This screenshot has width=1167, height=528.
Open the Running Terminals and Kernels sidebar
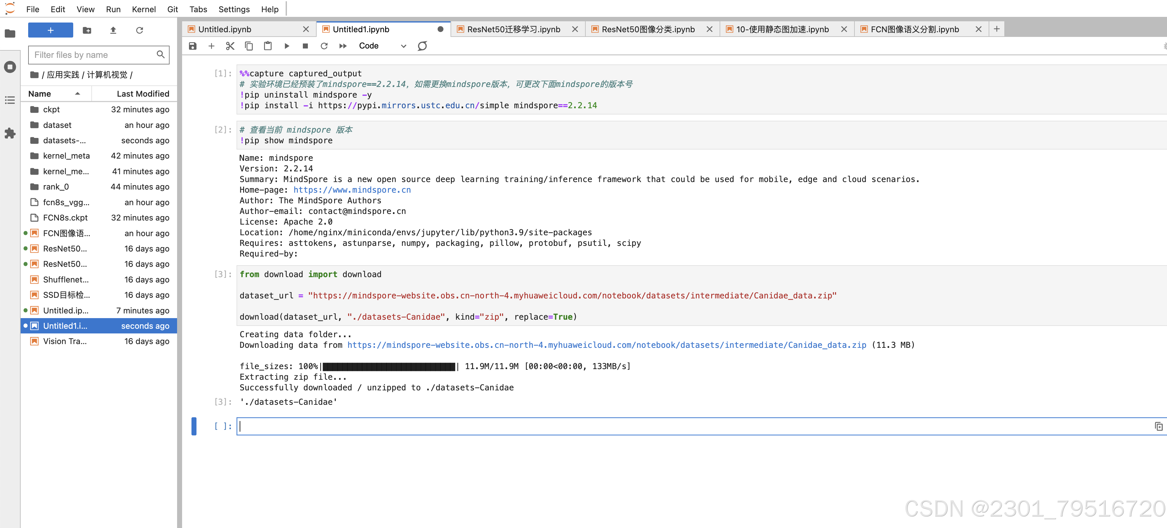[10, 67]
